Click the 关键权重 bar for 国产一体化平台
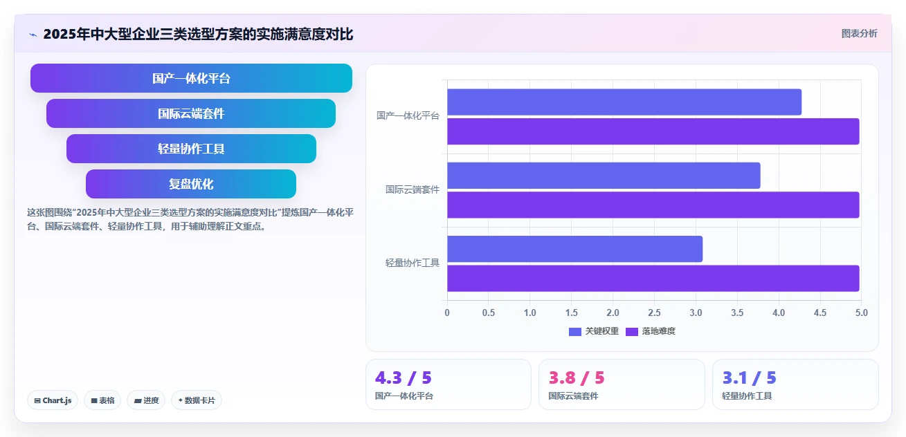 624,102
